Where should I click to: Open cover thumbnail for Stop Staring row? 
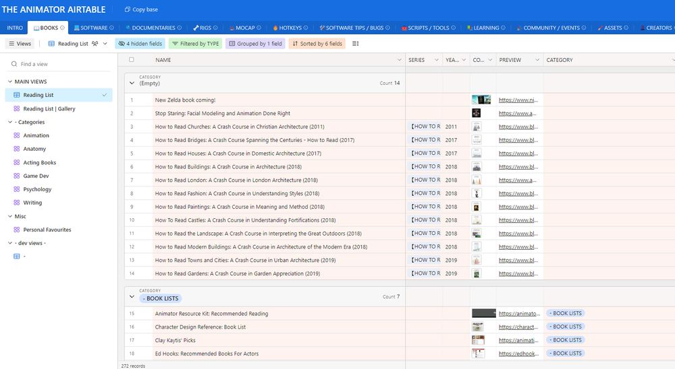point(476,113)
